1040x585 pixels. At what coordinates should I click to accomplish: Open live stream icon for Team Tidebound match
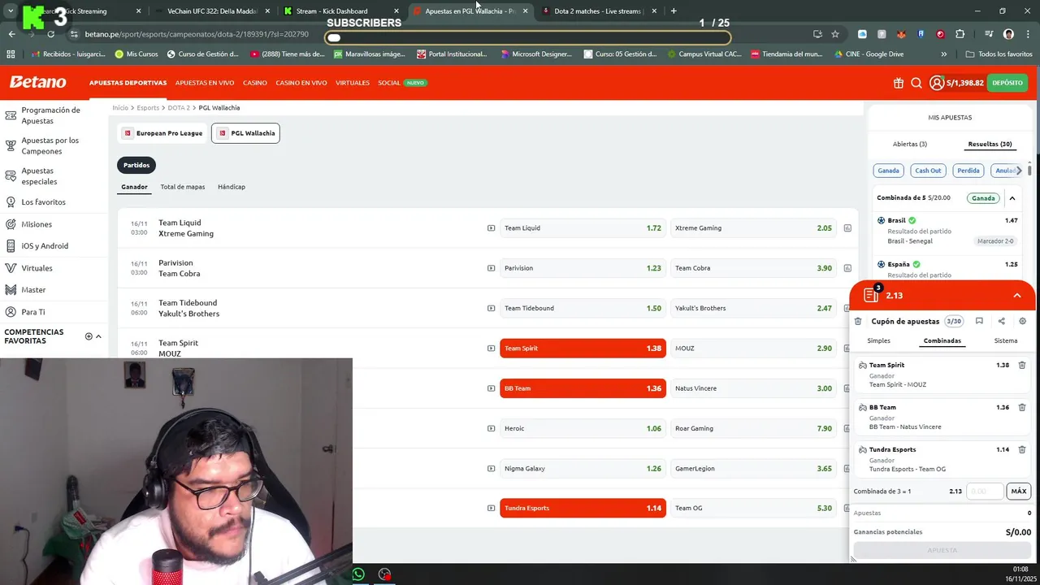491,308
